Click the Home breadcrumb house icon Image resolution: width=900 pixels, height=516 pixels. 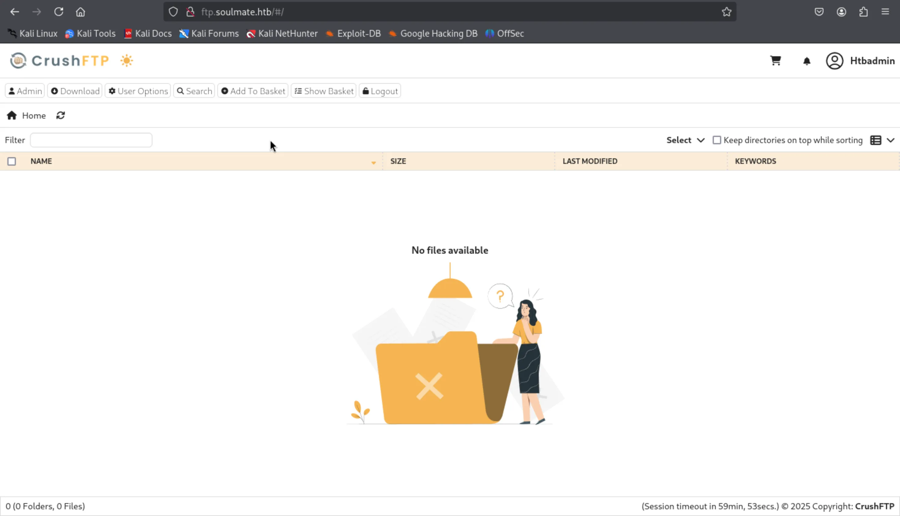point(12,116)
